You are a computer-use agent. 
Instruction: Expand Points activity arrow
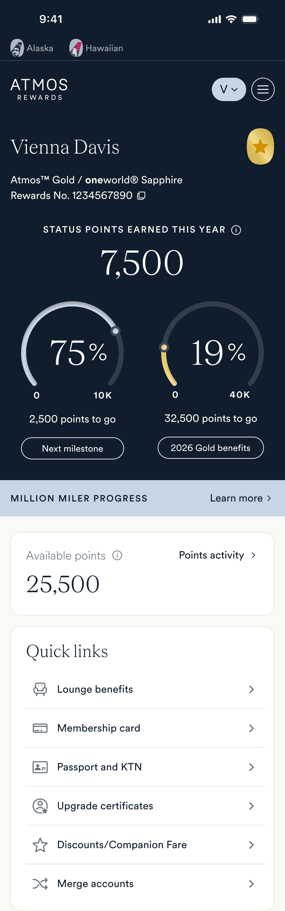pyautogui.click(x=253, y=555)
